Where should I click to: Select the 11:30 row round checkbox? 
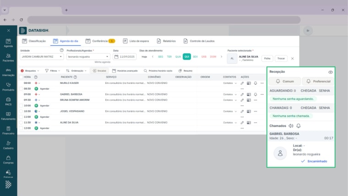pos(21,123)
